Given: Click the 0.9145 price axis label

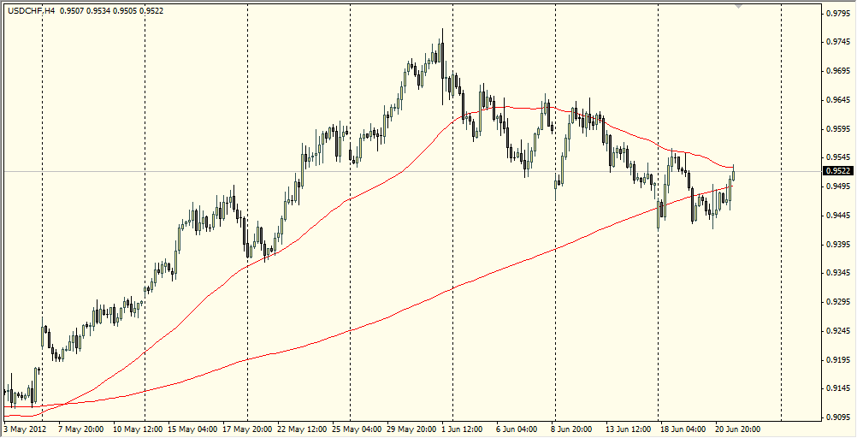Looking at the screenshot, I should click(840, 388).
